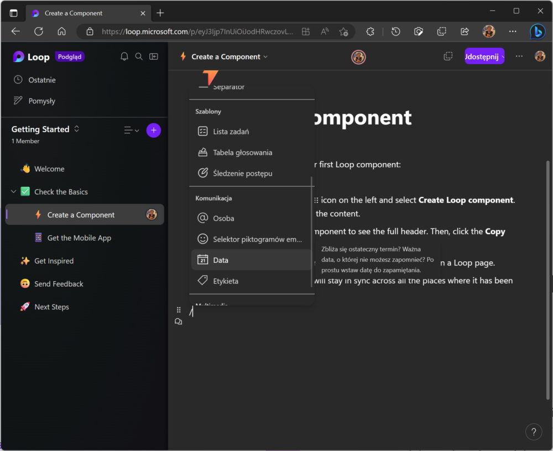
Task: Open browser extensions puzzle icon
Action: point(370,32)
